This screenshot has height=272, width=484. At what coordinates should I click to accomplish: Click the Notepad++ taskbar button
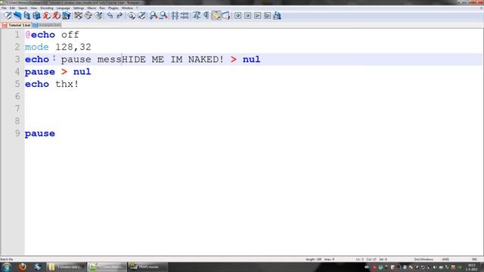point(107,267)
